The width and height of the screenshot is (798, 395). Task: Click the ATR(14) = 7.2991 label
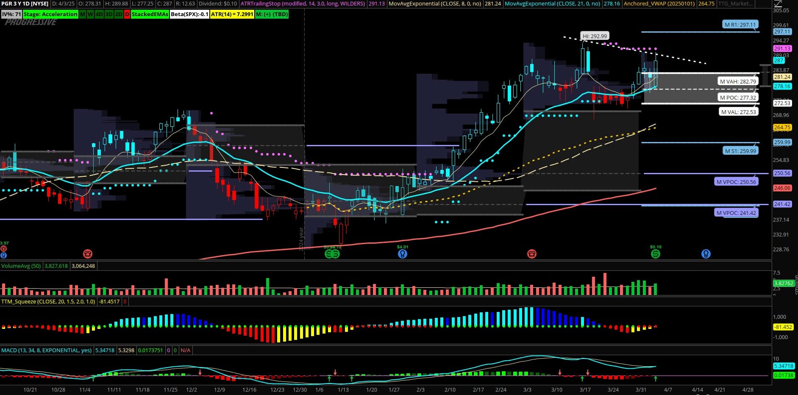coord(232,14)
